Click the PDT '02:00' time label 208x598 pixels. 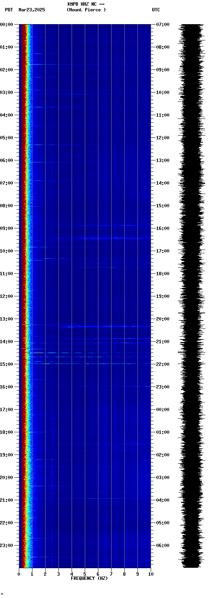click(7, 70)
